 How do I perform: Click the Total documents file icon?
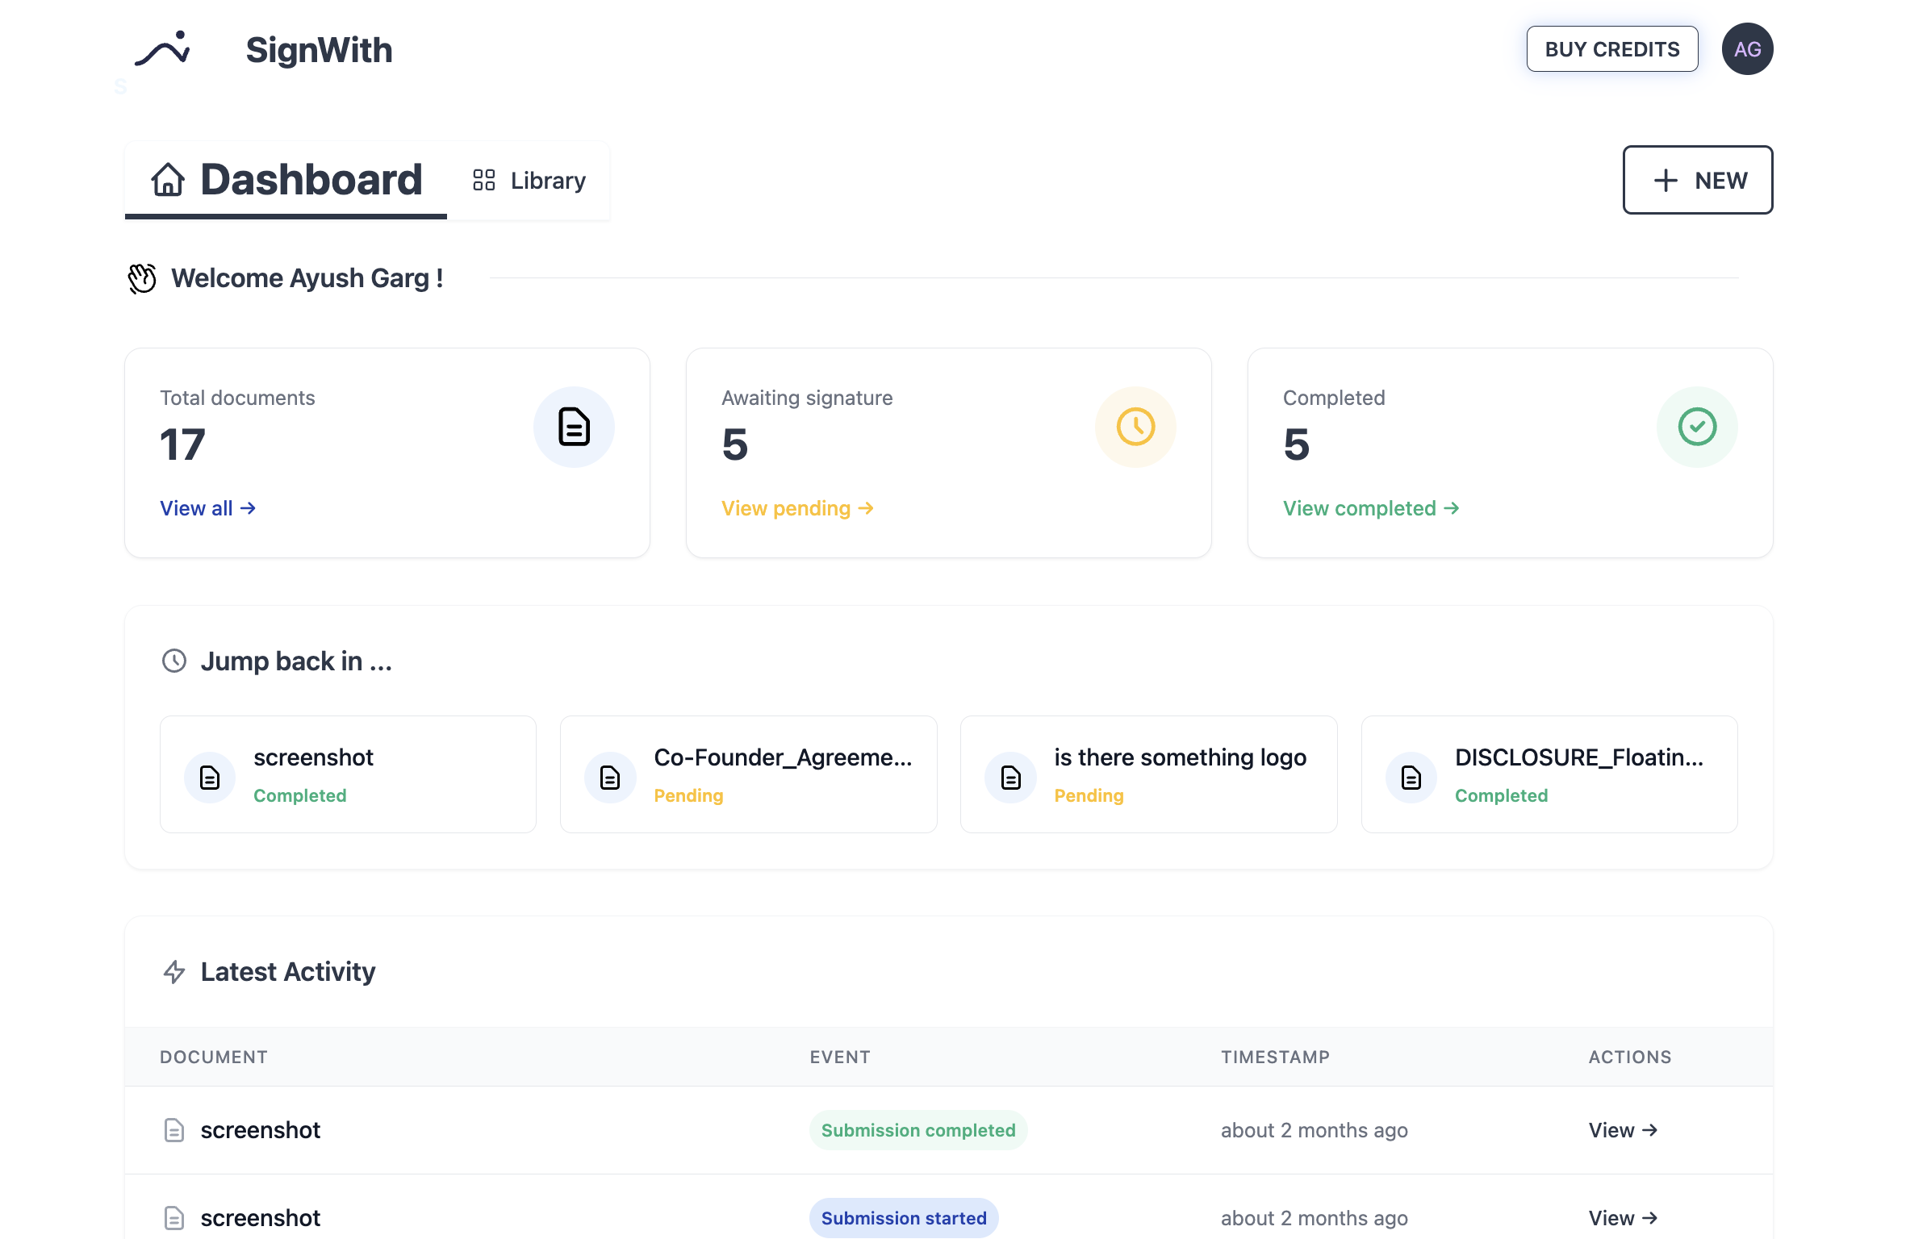tap(574, 427)
